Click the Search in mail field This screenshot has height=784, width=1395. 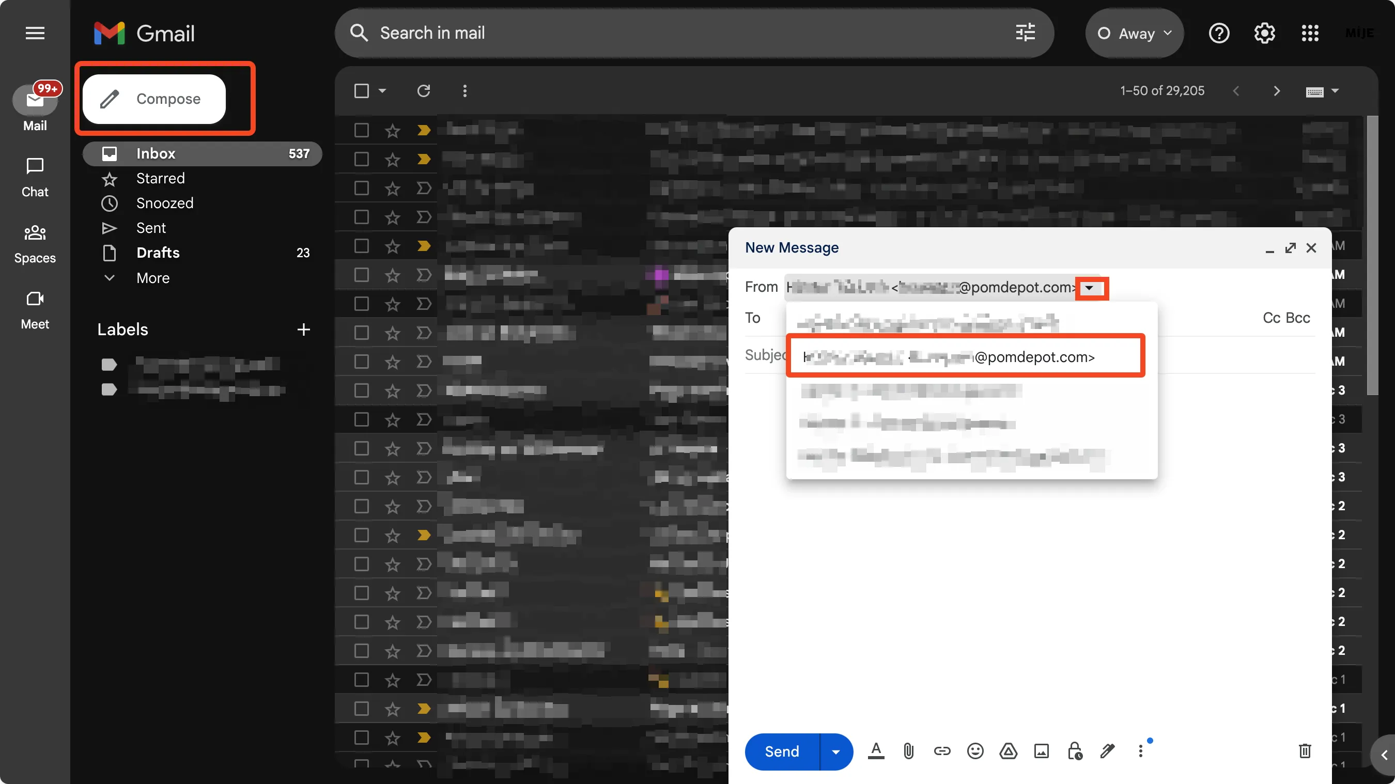click(693, 33)
